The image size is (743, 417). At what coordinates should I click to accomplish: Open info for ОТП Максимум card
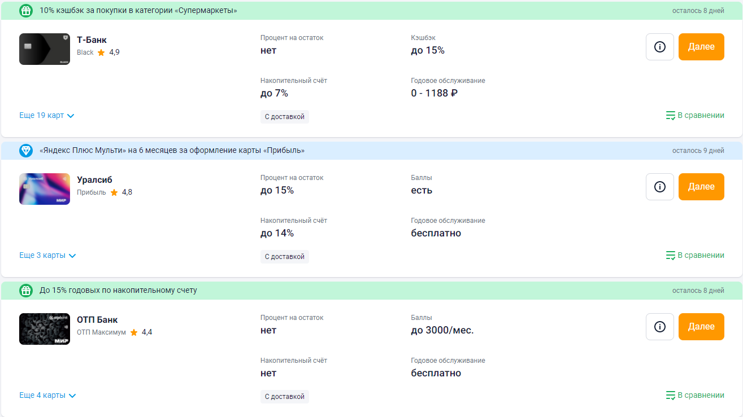(660, 327)
